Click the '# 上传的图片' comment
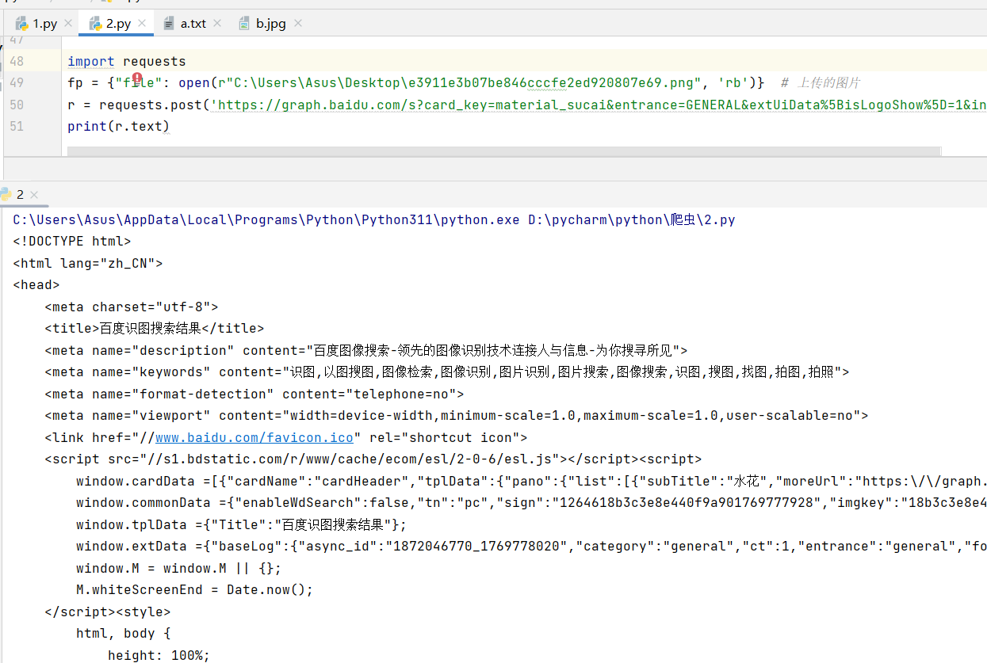This screenshot has width=987, height=663. pyautogui.click(x=821, y=82)
